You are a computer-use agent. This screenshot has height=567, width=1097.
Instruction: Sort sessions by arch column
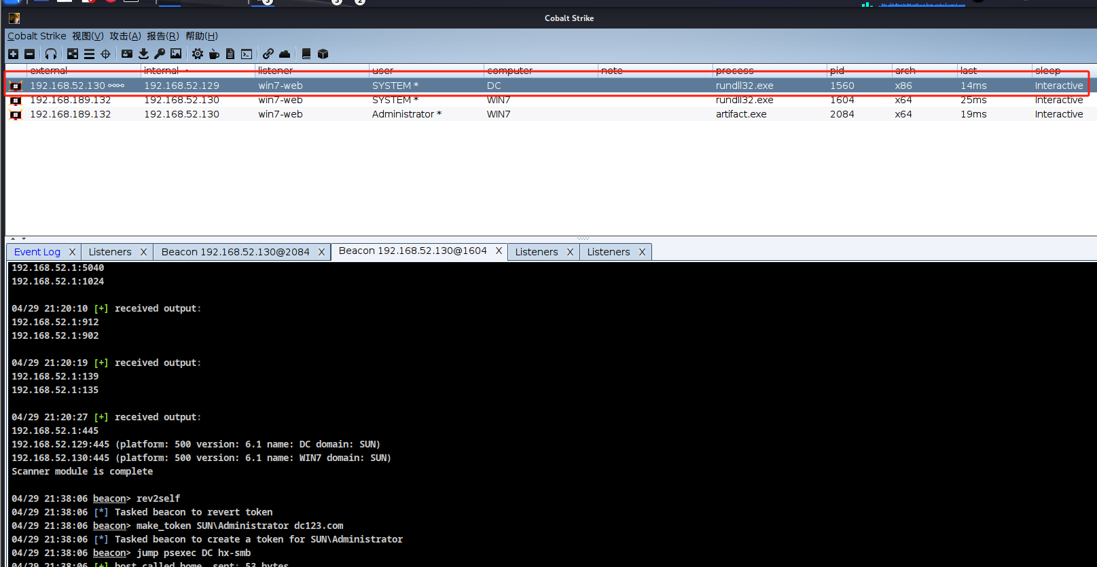924,71
